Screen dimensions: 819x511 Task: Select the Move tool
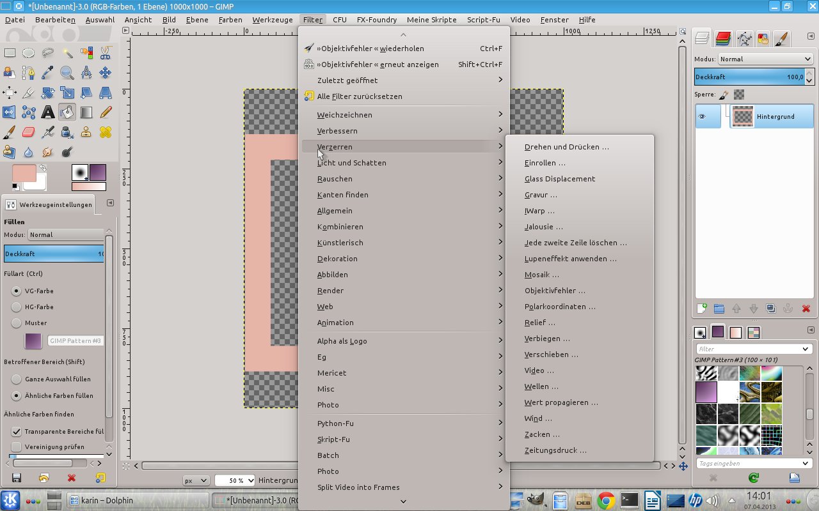[x=106, y=73]
